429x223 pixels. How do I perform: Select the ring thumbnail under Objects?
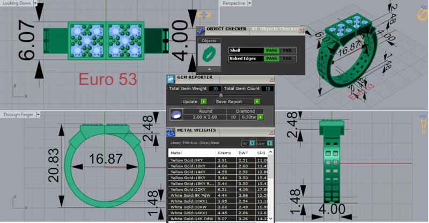point(209,55)
